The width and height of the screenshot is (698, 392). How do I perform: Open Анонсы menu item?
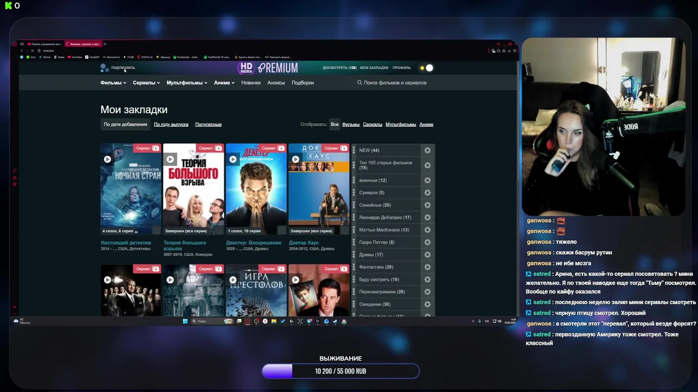276,83
